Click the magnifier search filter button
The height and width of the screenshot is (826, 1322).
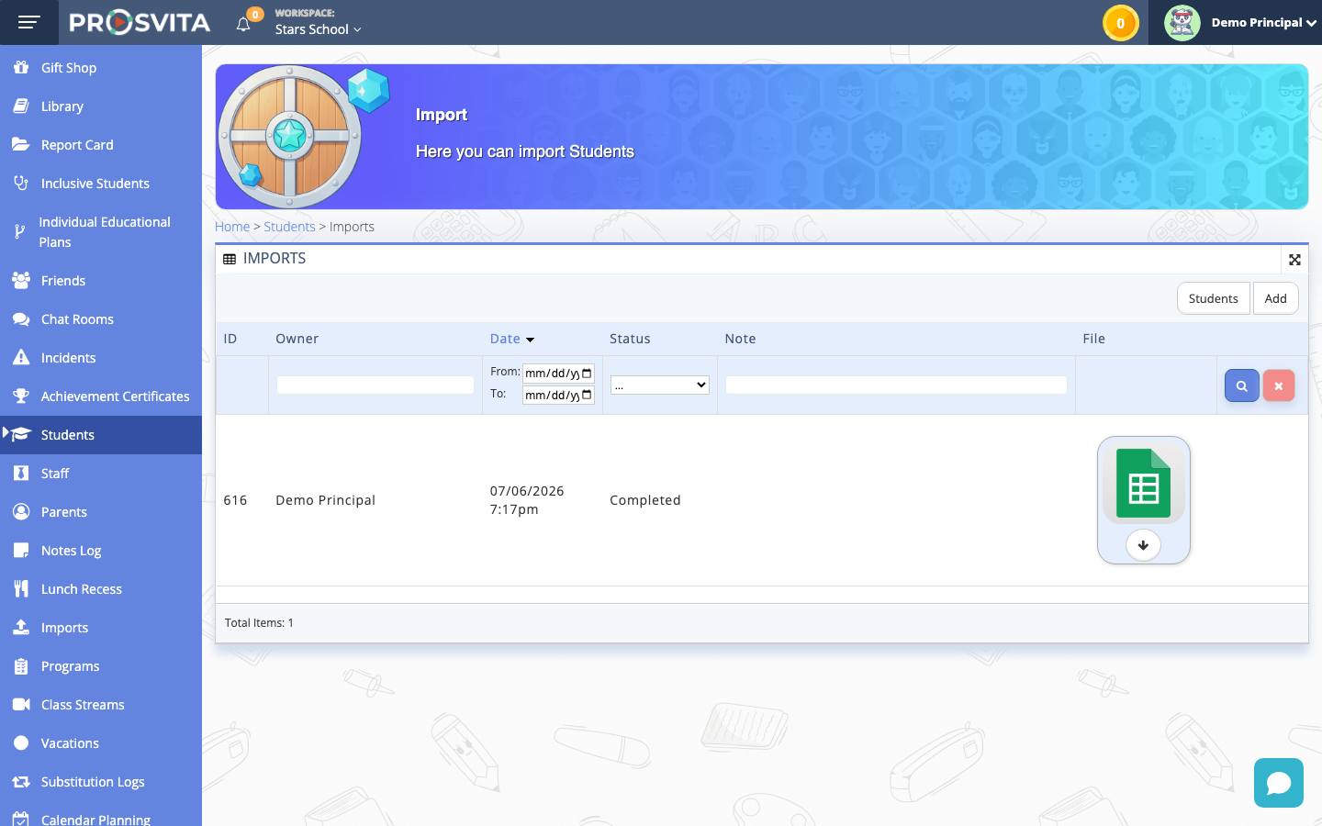coord(1241,385)
